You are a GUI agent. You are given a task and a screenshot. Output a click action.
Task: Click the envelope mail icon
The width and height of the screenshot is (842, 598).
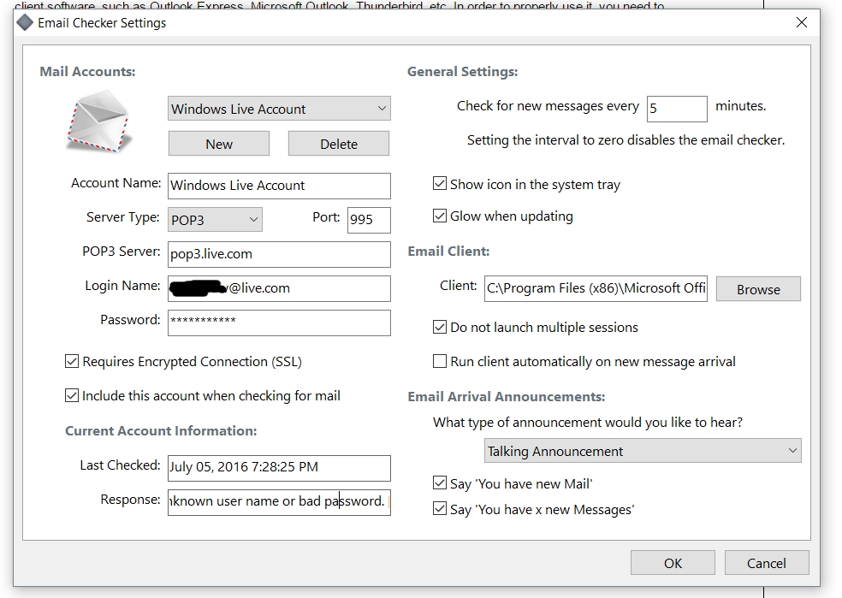tap(99, 121)
